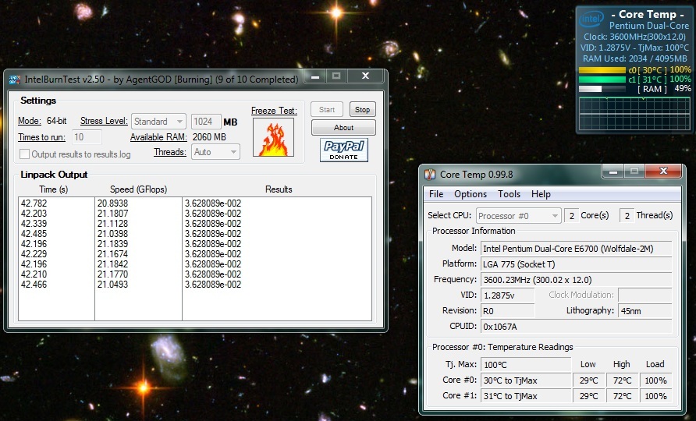This screenshot has width=696, height=421.
Task: Click the Time (s) column header
Action: click(54, 189)
